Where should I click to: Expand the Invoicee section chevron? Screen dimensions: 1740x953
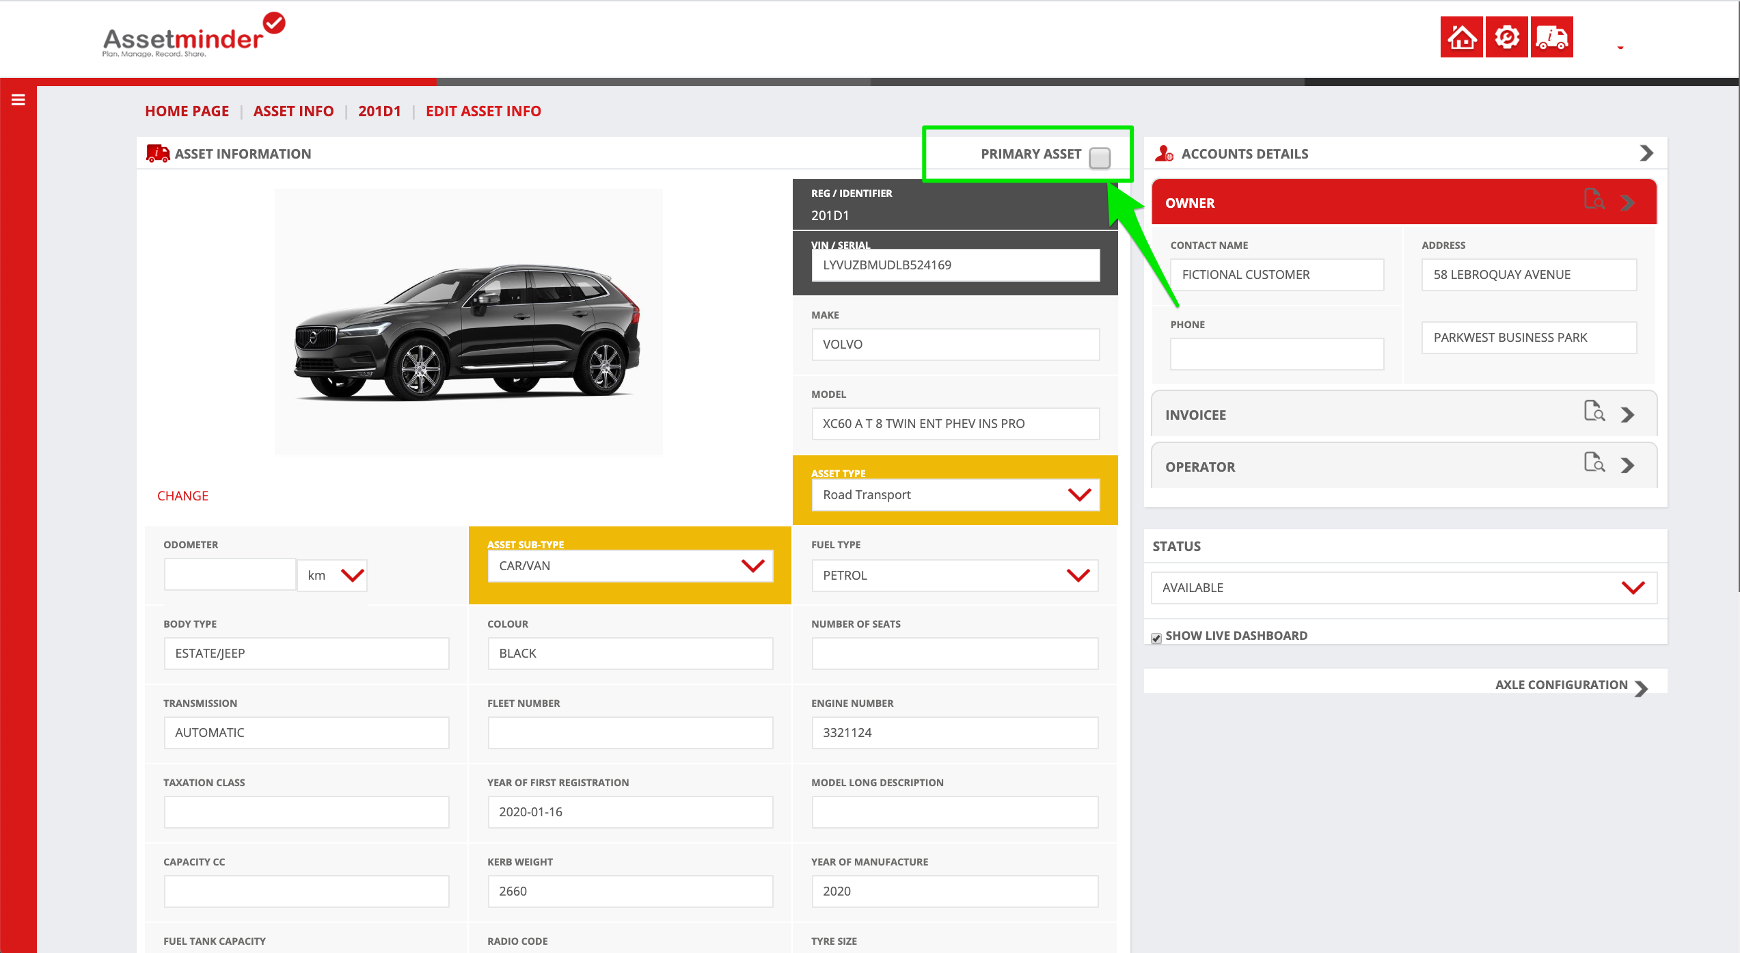1628,414
